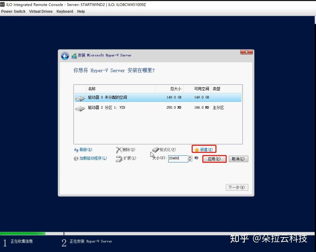The height and width of the screenshot is (252, 316).
Task: Open the Keyboard menu
Action: pos(64,11)
